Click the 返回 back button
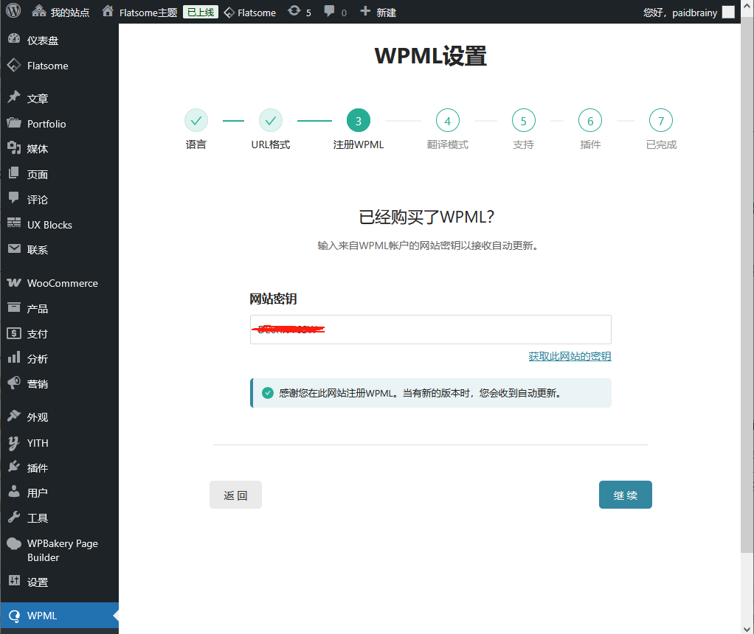Viewport: 754px width, 634px height. click(x=235, y=495)
